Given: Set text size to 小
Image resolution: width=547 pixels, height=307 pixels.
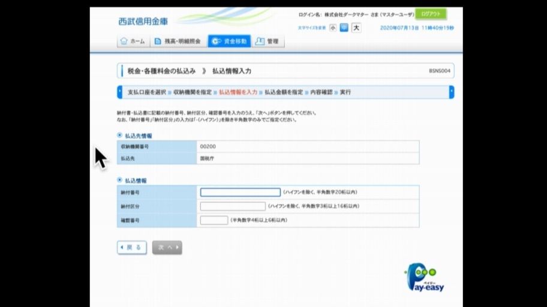Looking at the screenshot, I should pos(333,28).
